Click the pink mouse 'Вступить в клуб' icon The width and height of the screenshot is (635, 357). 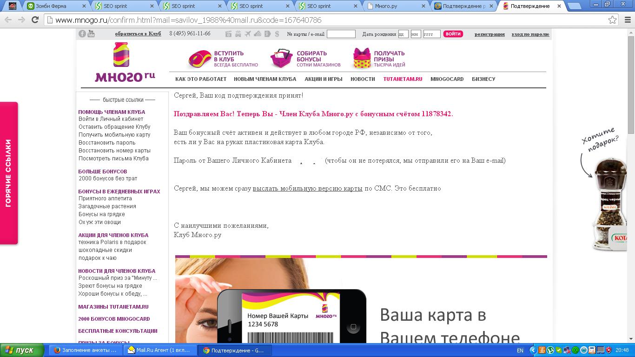[199, 59]
